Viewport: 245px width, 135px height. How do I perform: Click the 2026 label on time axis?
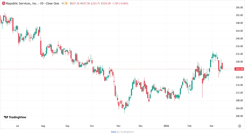pos(166,126)
